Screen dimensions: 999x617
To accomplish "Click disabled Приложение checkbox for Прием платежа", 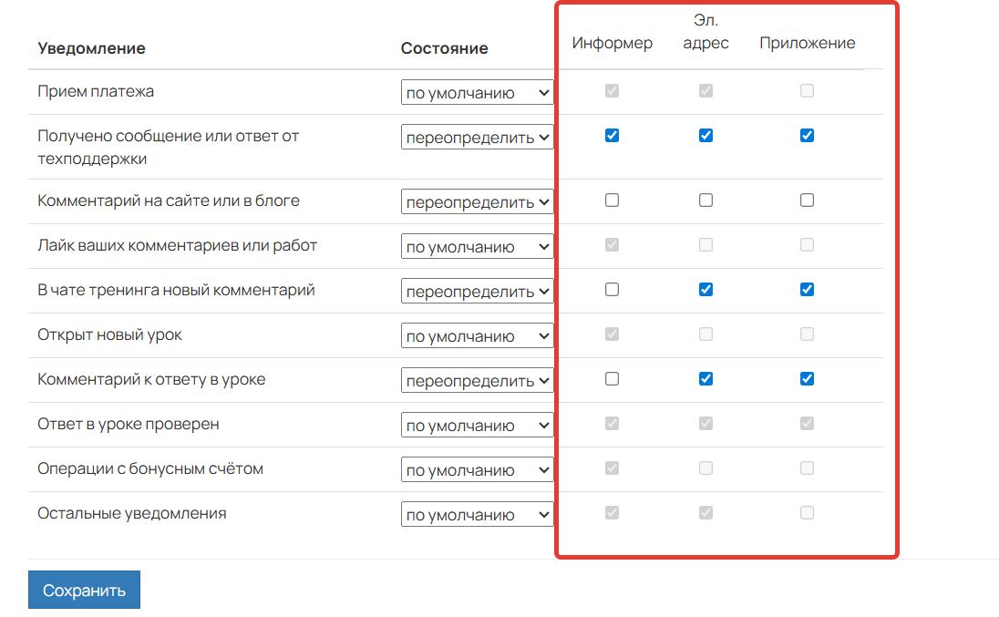I will click(807, 91).
